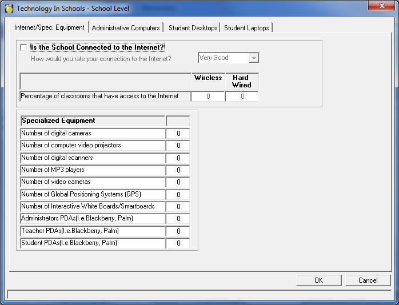Switch to the Administrative Computers tab
Image resolution: width=399 pixels, height=305 pixels.
click(126, 28)
